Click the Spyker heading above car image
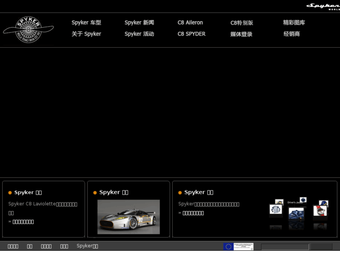Image resolution: width=340 pixels, height=255 pixels. 114,192
